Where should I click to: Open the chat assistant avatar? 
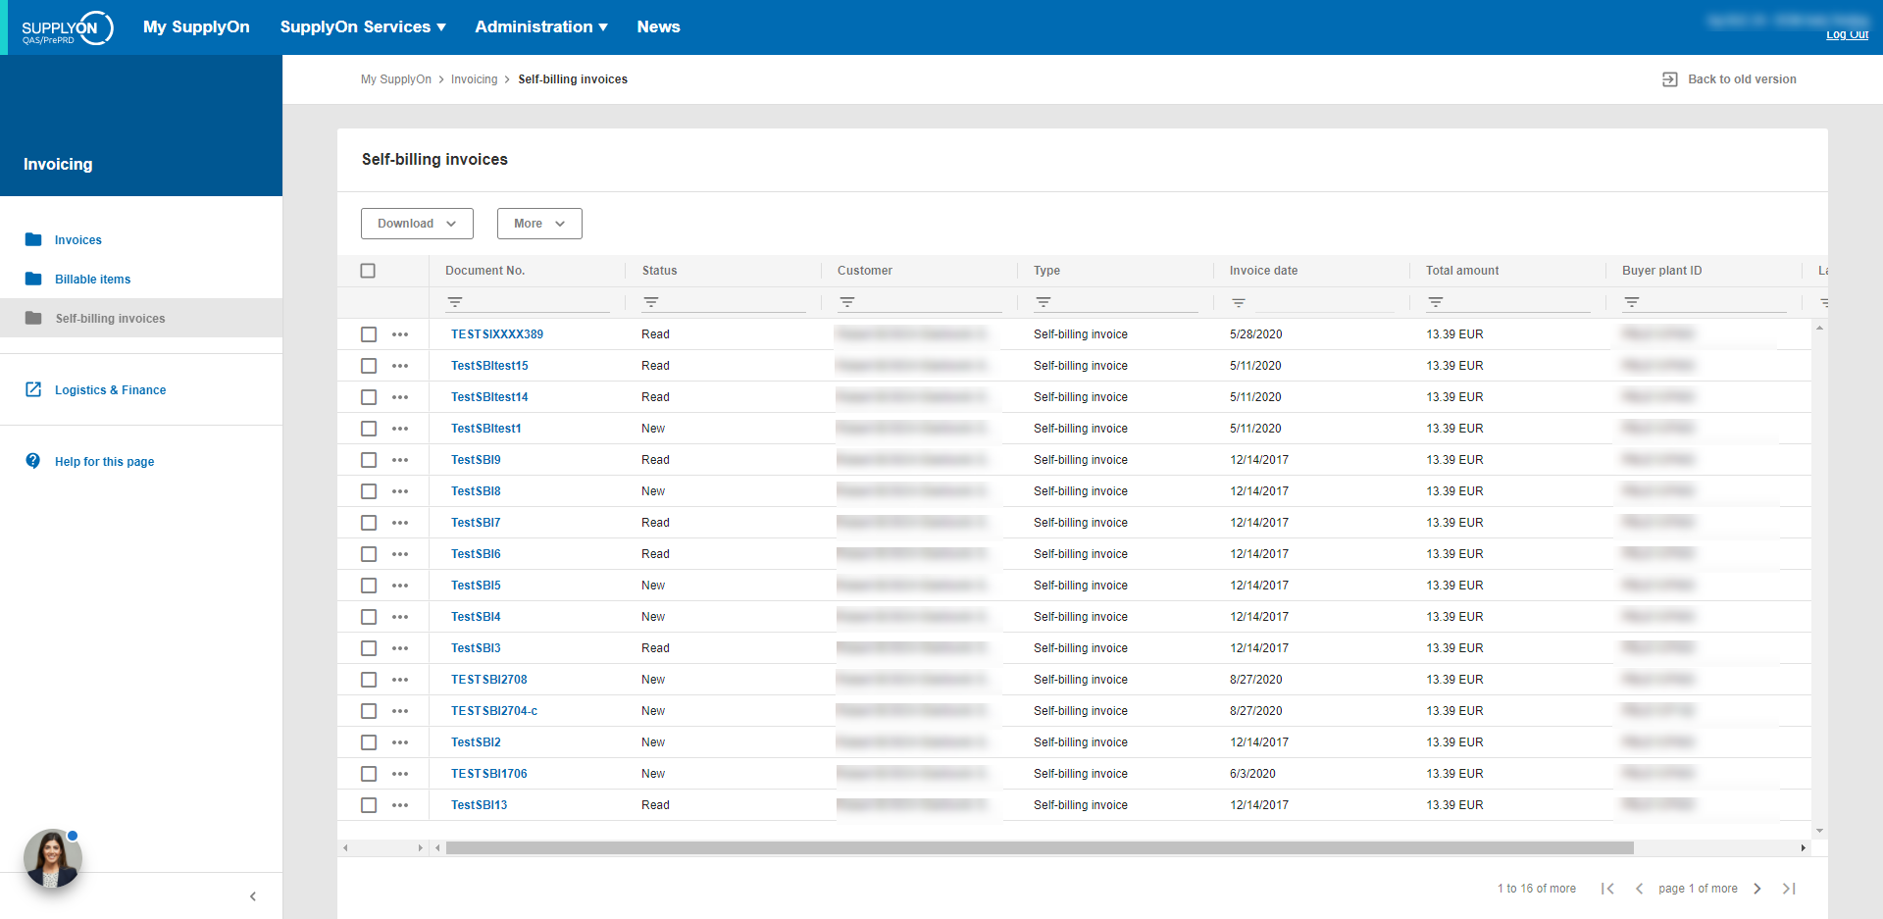(53, 858)
